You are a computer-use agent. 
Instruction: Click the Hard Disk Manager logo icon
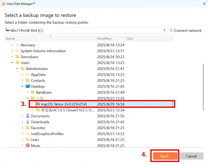[x=4, y=4]
